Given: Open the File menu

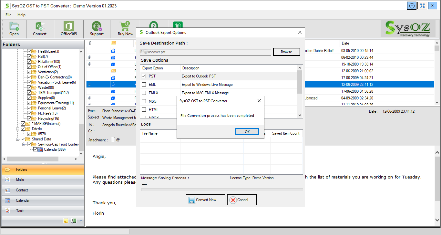Looking at the screenshot, I should tap(8, 15).
